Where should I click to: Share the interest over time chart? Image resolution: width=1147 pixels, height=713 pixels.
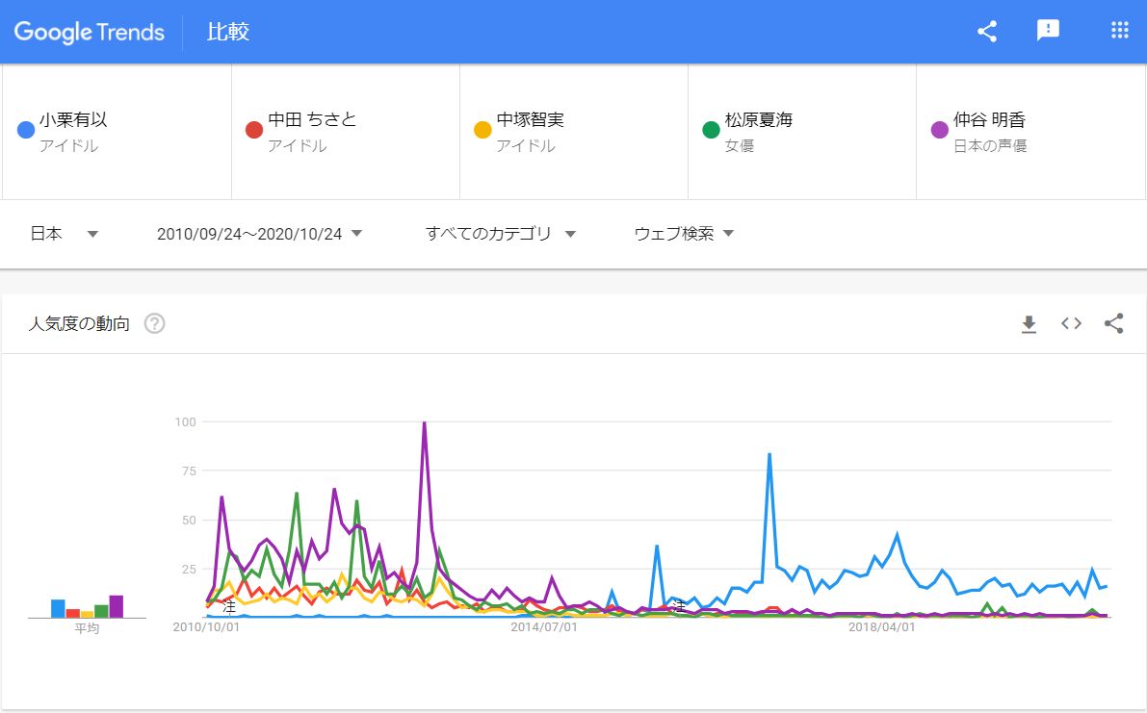pyautogui.click(x=1113, y=324)
